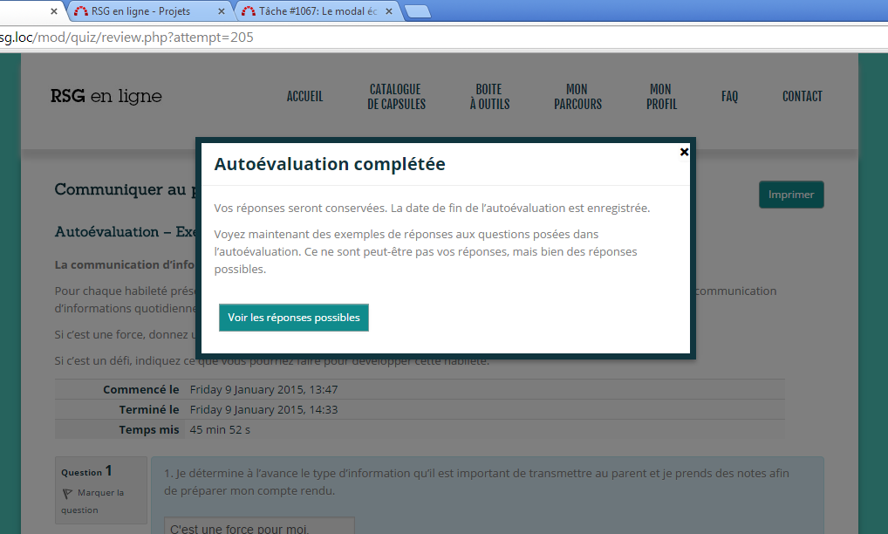
Task: Close the 'Tâche #1067' browser tab
Action: click(x=388, y=11)
